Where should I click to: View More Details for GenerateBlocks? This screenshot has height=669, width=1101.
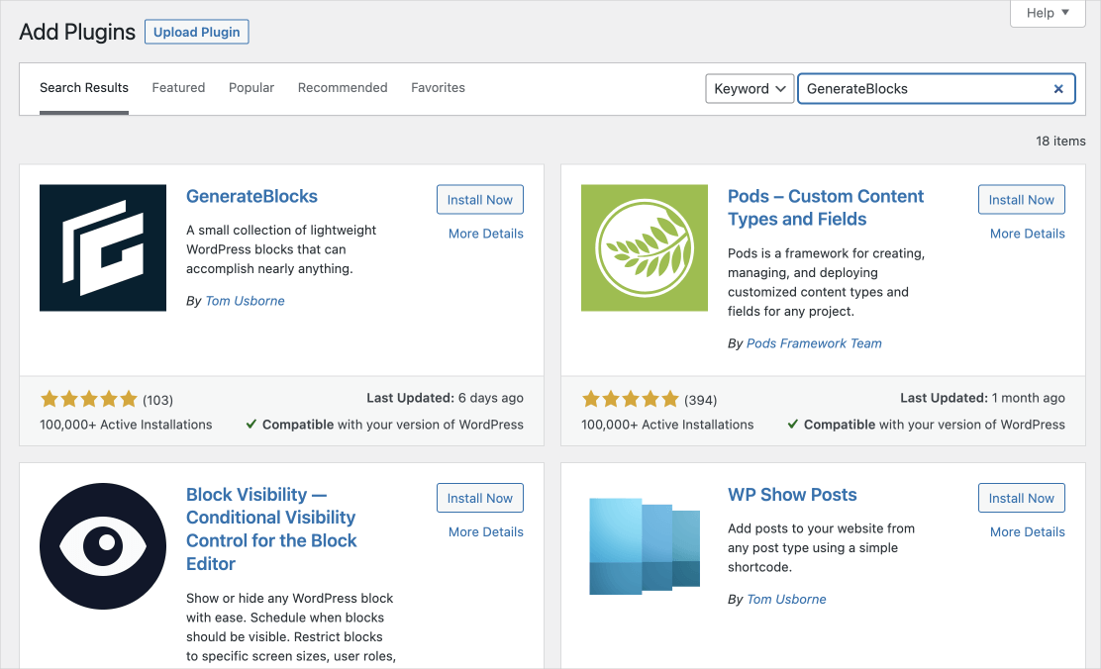[x=486, y=234]
